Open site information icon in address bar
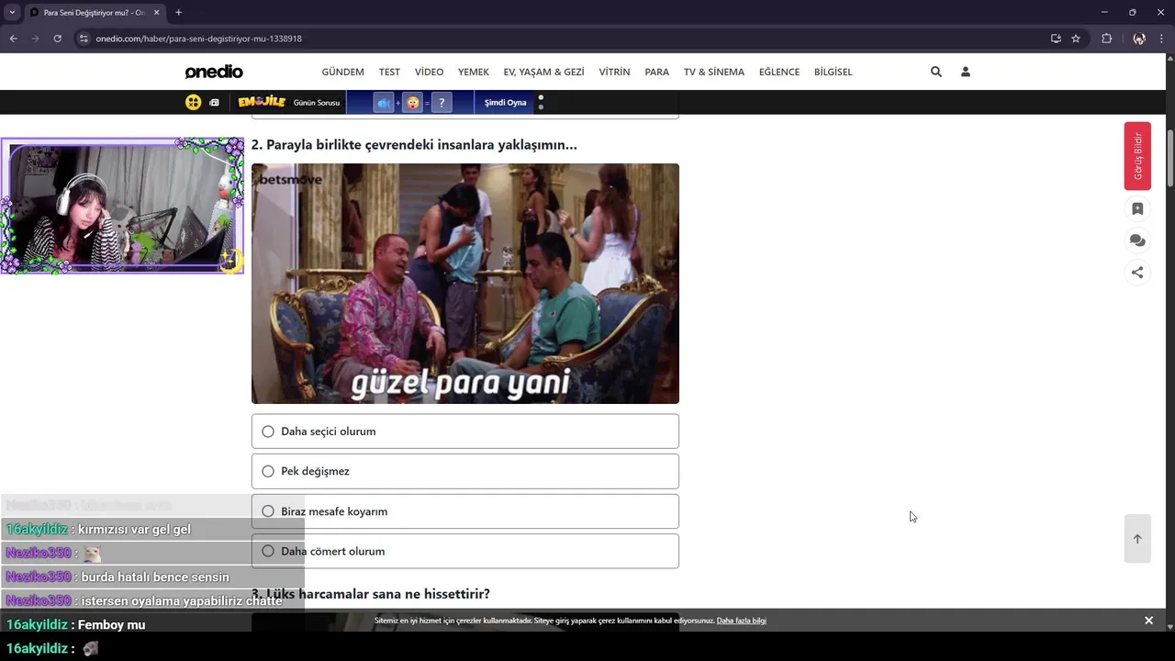Viewport: 1175px width, 661px height. click(x=84, y=39)
